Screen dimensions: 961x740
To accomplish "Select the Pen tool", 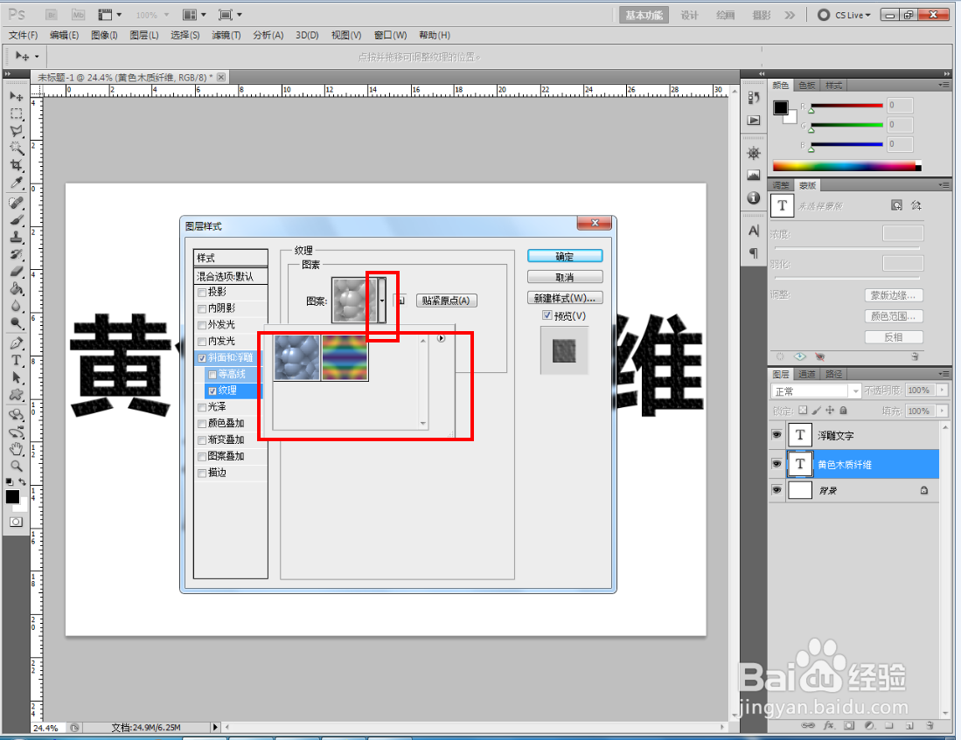I will coord(17,343).
